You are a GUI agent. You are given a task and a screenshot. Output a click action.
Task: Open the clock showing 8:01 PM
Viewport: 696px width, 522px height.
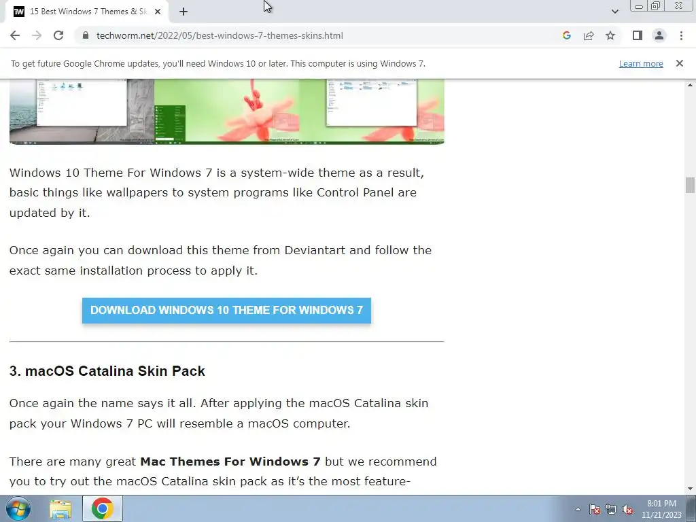(x=661, y=509)
